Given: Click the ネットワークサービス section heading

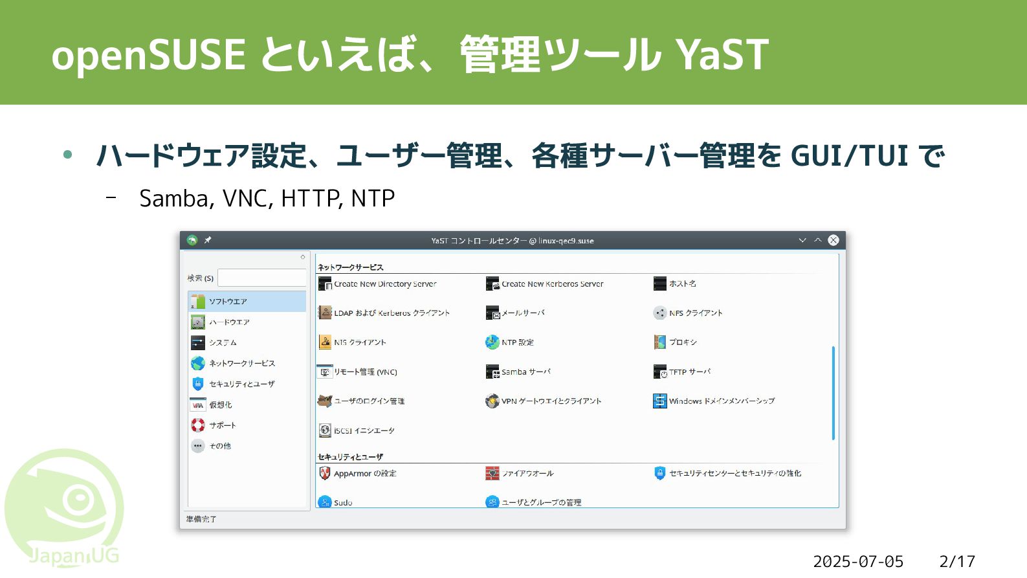Looking at the screenshot, I should click(351, 267).
